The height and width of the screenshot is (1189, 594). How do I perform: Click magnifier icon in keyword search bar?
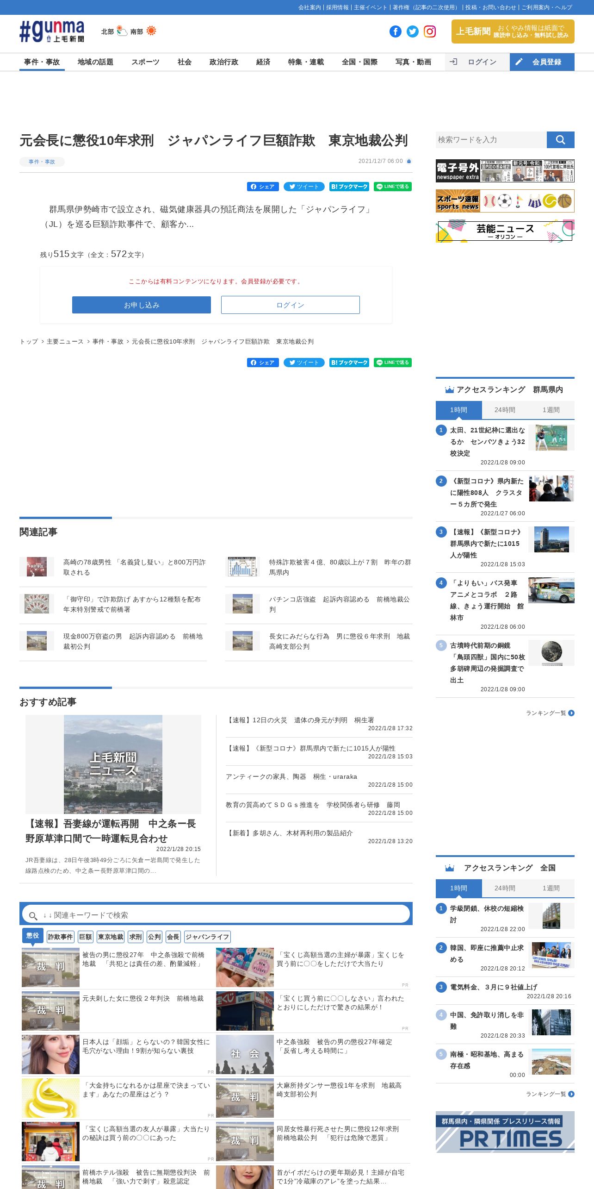(x=33, y=916)
